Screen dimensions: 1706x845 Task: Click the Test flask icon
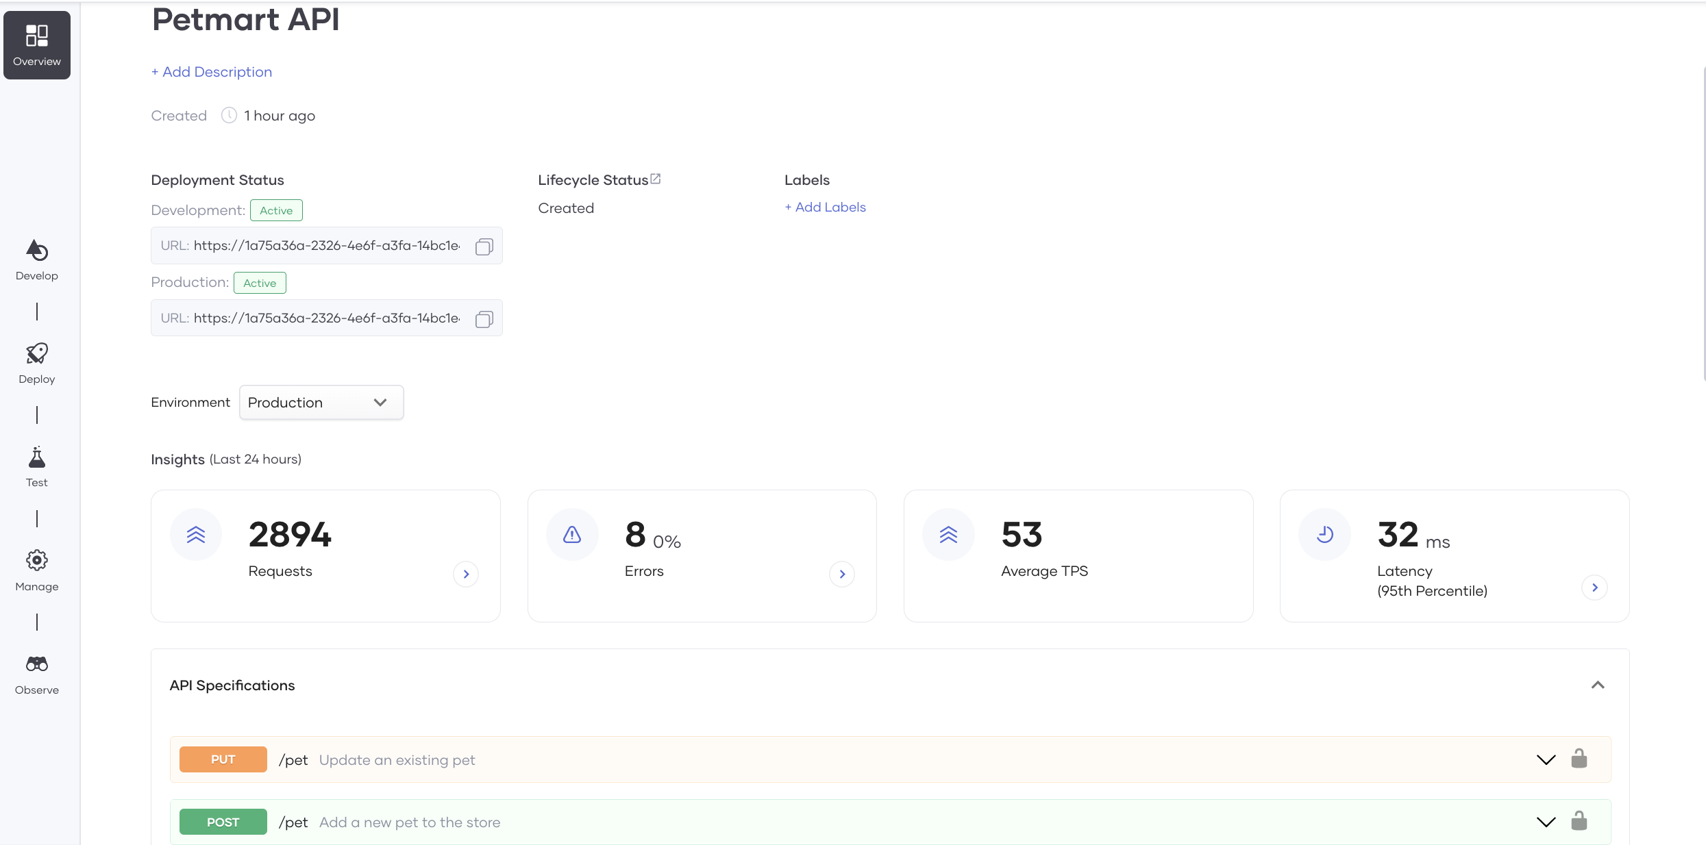[x=36, y=459]
